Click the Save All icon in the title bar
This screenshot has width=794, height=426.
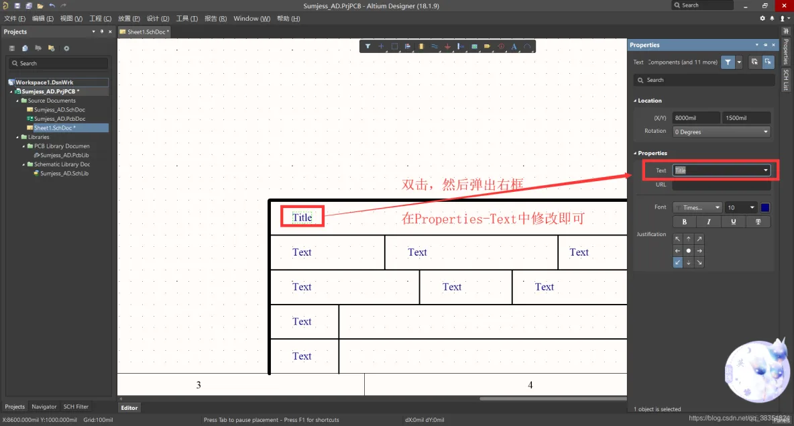tap(29, 5)
